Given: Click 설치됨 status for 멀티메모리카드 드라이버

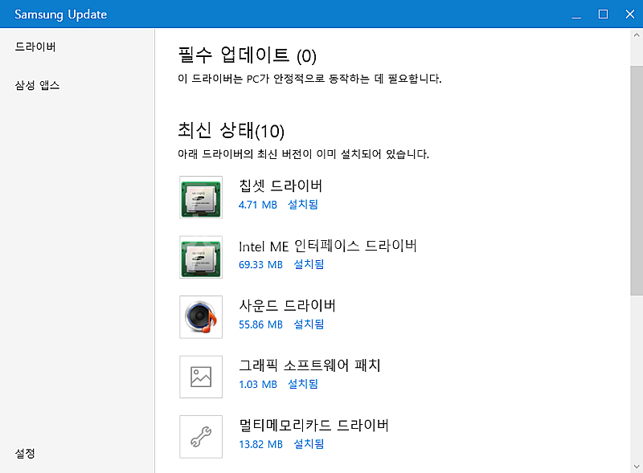Looking at the screenshot, I should coord(309,443).
